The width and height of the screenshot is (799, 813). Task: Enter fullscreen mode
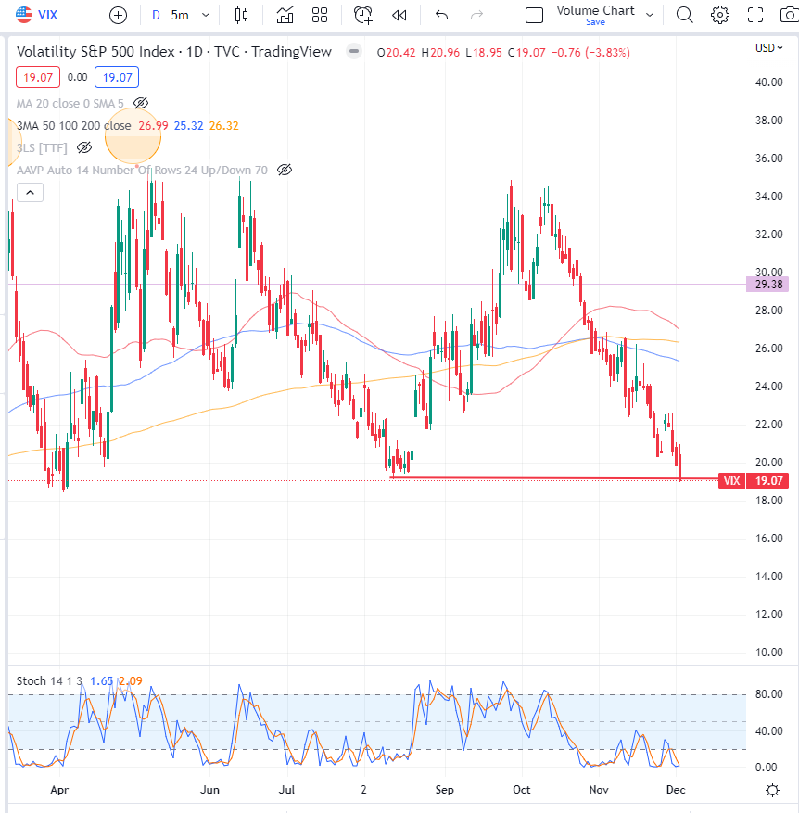click(755, 15)
